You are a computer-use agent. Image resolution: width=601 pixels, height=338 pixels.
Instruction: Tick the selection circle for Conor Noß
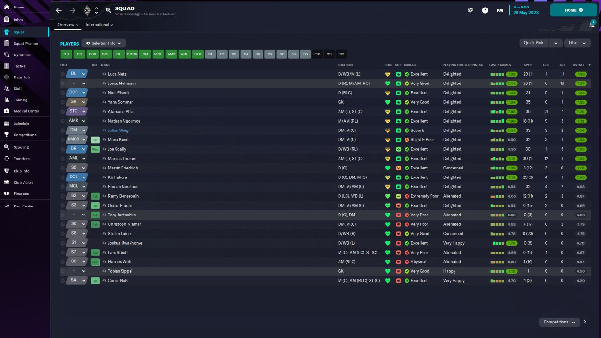pyautogui.click(x=63, y=281)
